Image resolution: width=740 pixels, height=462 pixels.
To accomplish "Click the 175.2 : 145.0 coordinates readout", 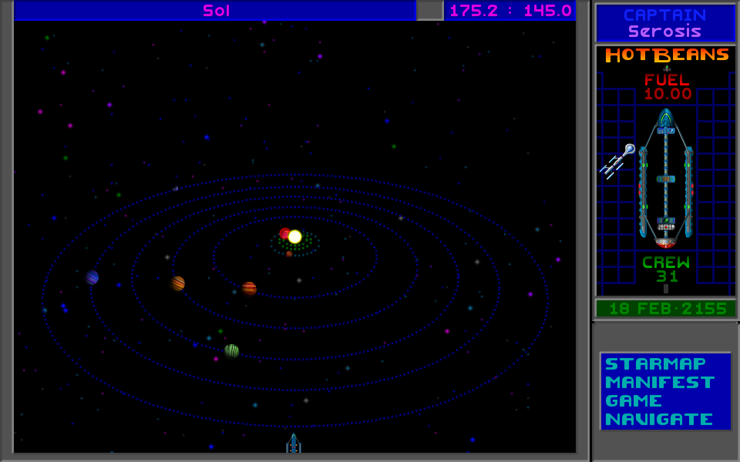I will [x=510, y=10].
